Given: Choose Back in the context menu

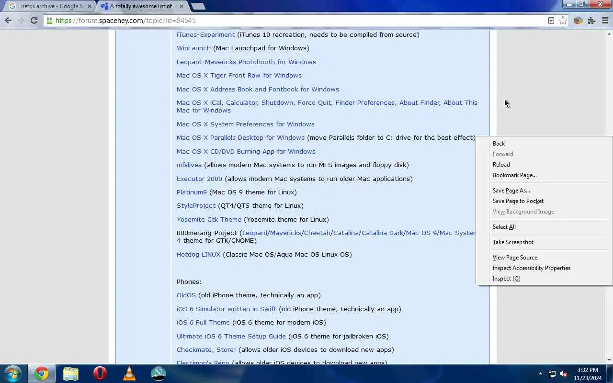Looking at the screenshot, I should 544,144.
